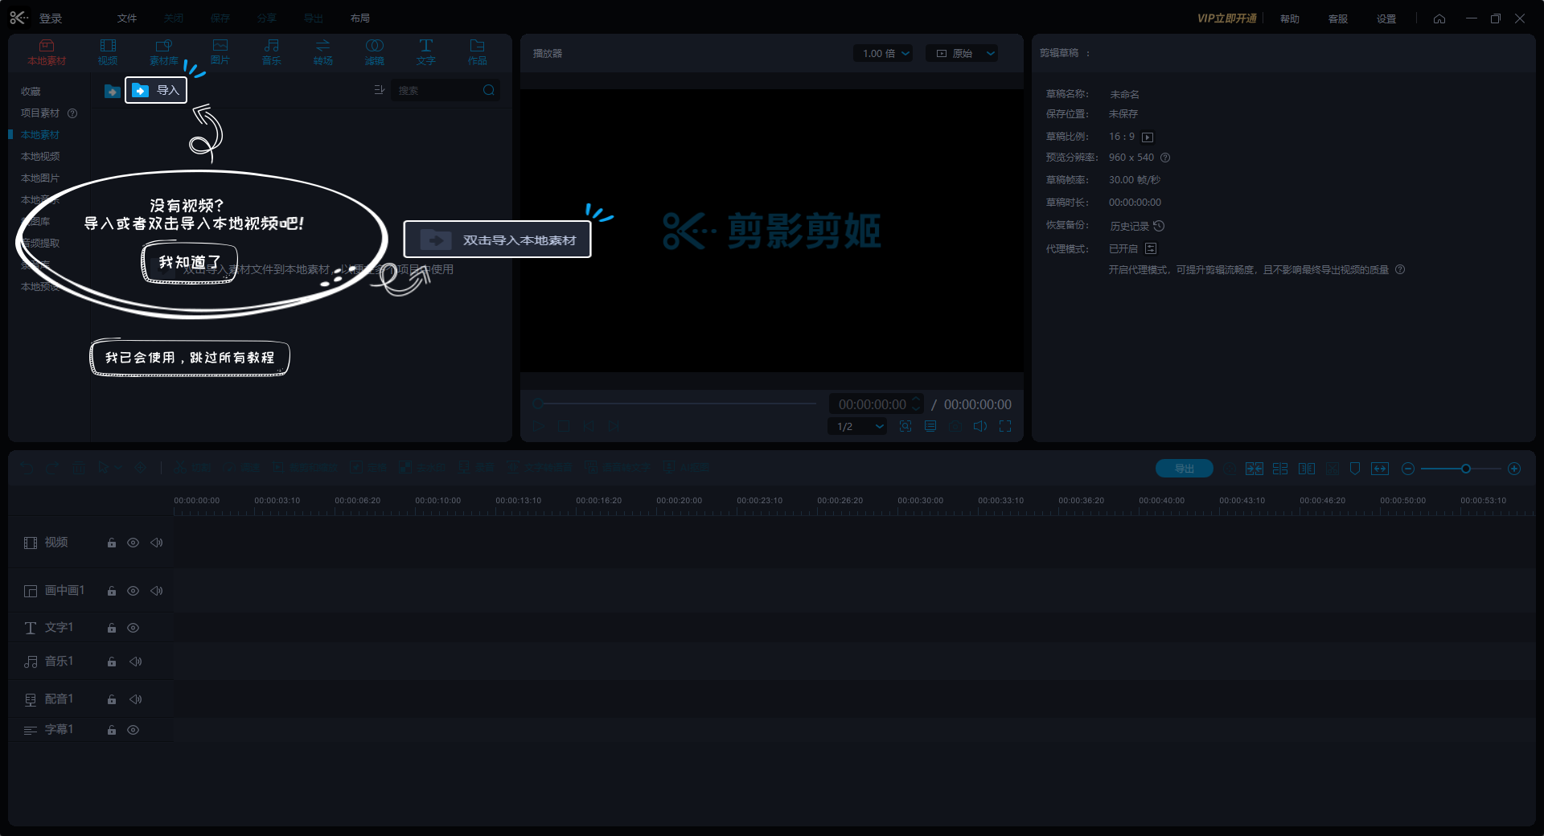Viewport: 1544px width, 836px height.
Task: Click the VIP立即开通 link
Action: [1227, 18]
